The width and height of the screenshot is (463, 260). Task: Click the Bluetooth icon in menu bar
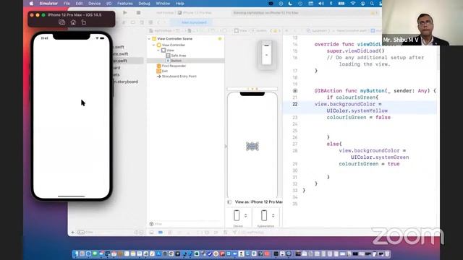(331, 4)
